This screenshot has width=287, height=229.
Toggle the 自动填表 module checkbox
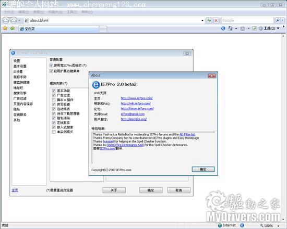[54, 109]
